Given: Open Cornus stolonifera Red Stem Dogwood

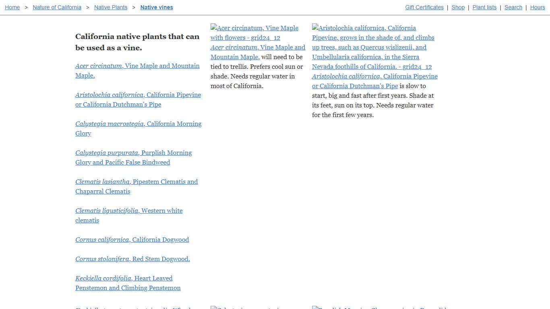Looking at the screenshot, I should (x=132, y=259).
